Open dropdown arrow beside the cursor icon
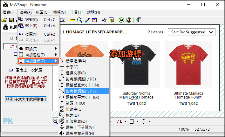 coord(149,121)
